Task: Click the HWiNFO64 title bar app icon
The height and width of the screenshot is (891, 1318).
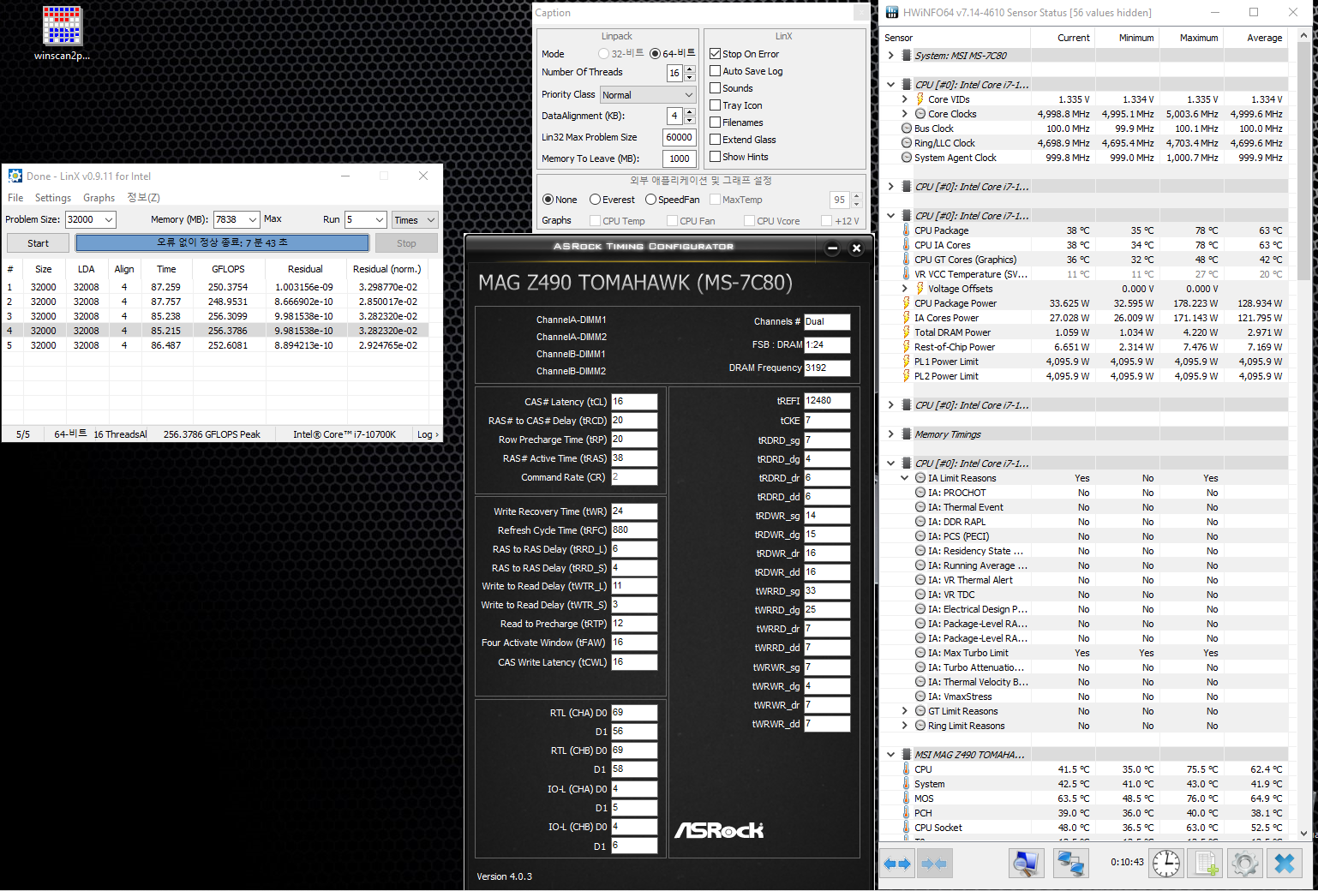Action: pos(892,12)
